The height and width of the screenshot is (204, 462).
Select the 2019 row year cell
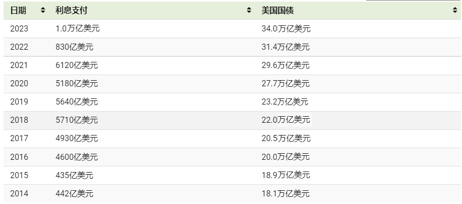pyautogui.click(x=19, y=102)
